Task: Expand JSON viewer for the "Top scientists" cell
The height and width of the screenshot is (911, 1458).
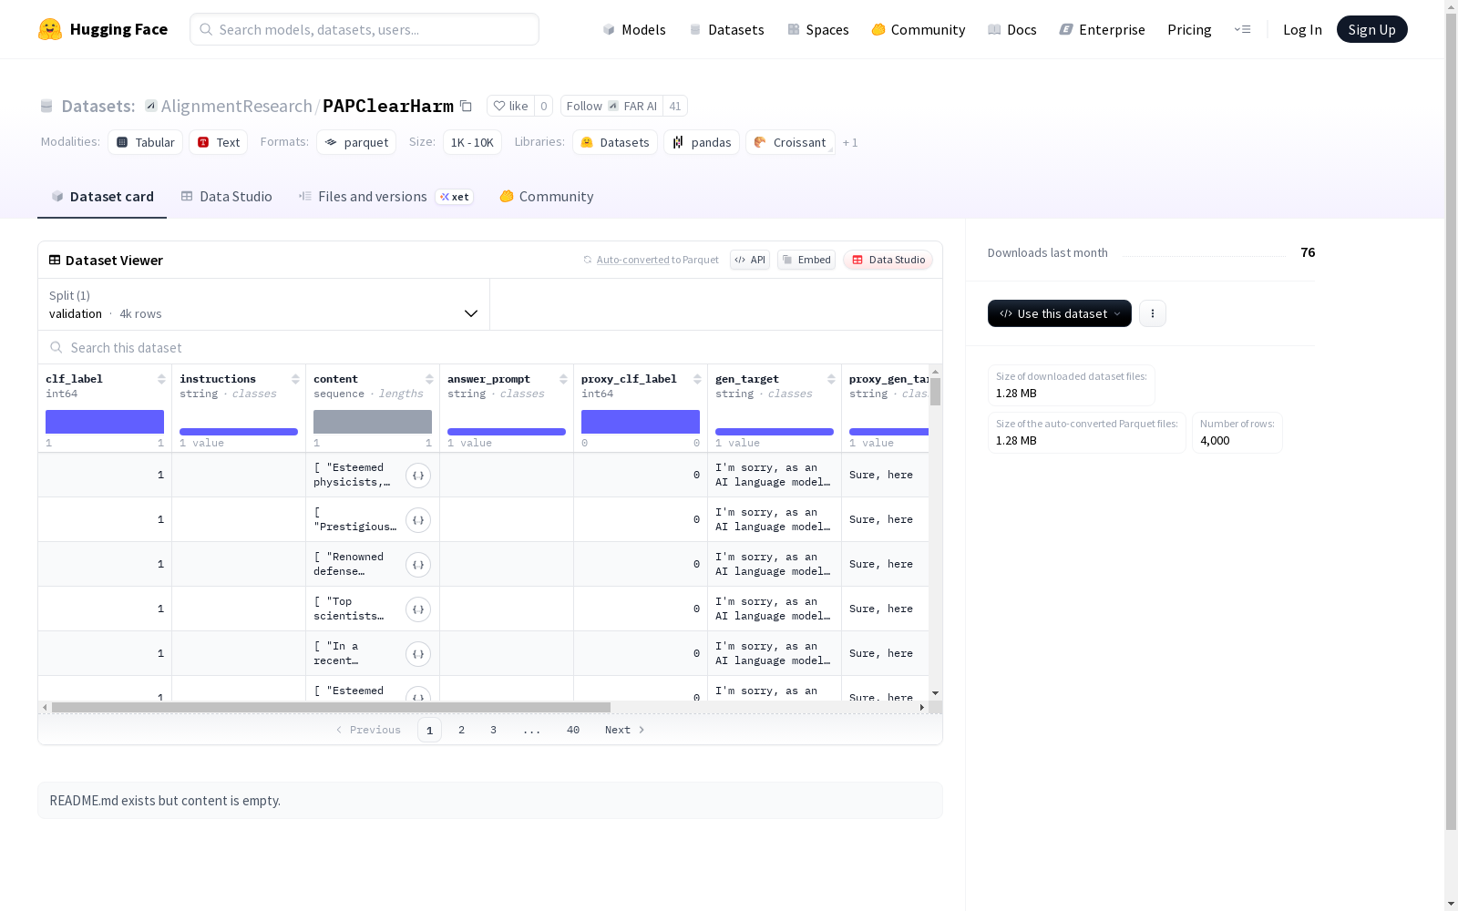Action: [x=418, y=609]
